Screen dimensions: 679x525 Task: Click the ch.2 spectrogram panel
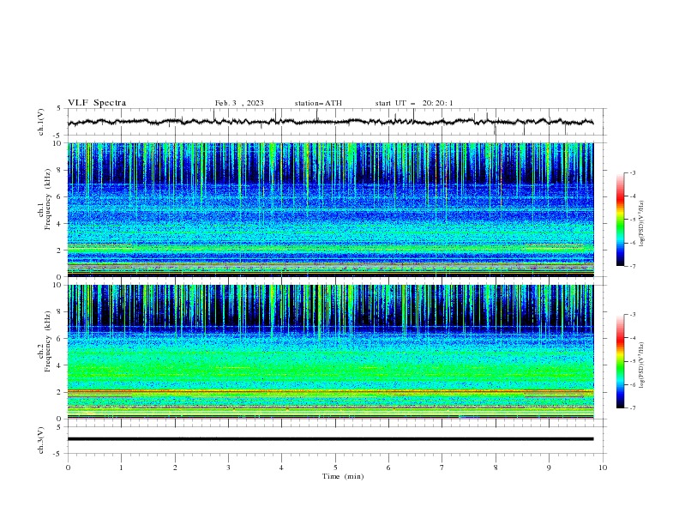pos(330,352)
